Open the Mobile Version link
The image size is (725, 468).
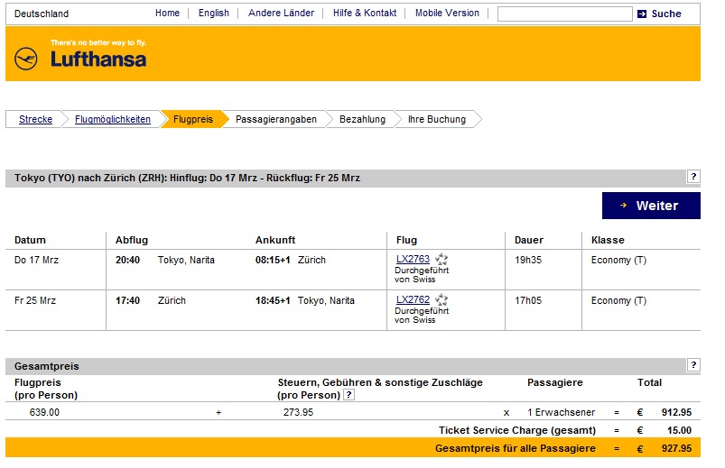pos(447,14)
